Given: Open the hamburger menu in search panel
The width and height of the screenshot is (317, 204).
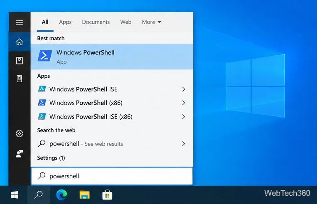Looking at the screenshot, I should tap(20, 22).
